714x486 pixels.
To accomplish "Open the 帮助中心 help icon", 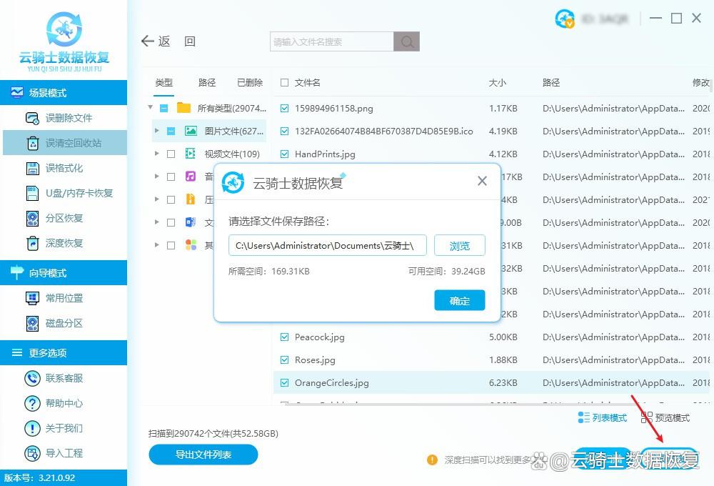I will (x=32, y=403).
